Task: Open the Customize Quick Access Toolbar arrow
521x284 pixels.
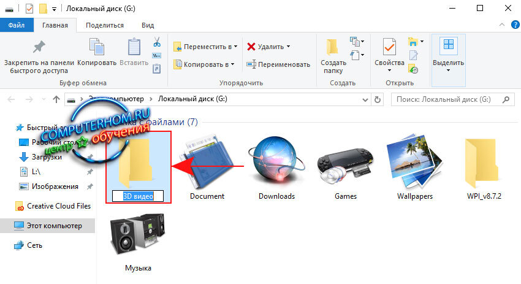Action: pyautogui.click(x=54, y=9)
